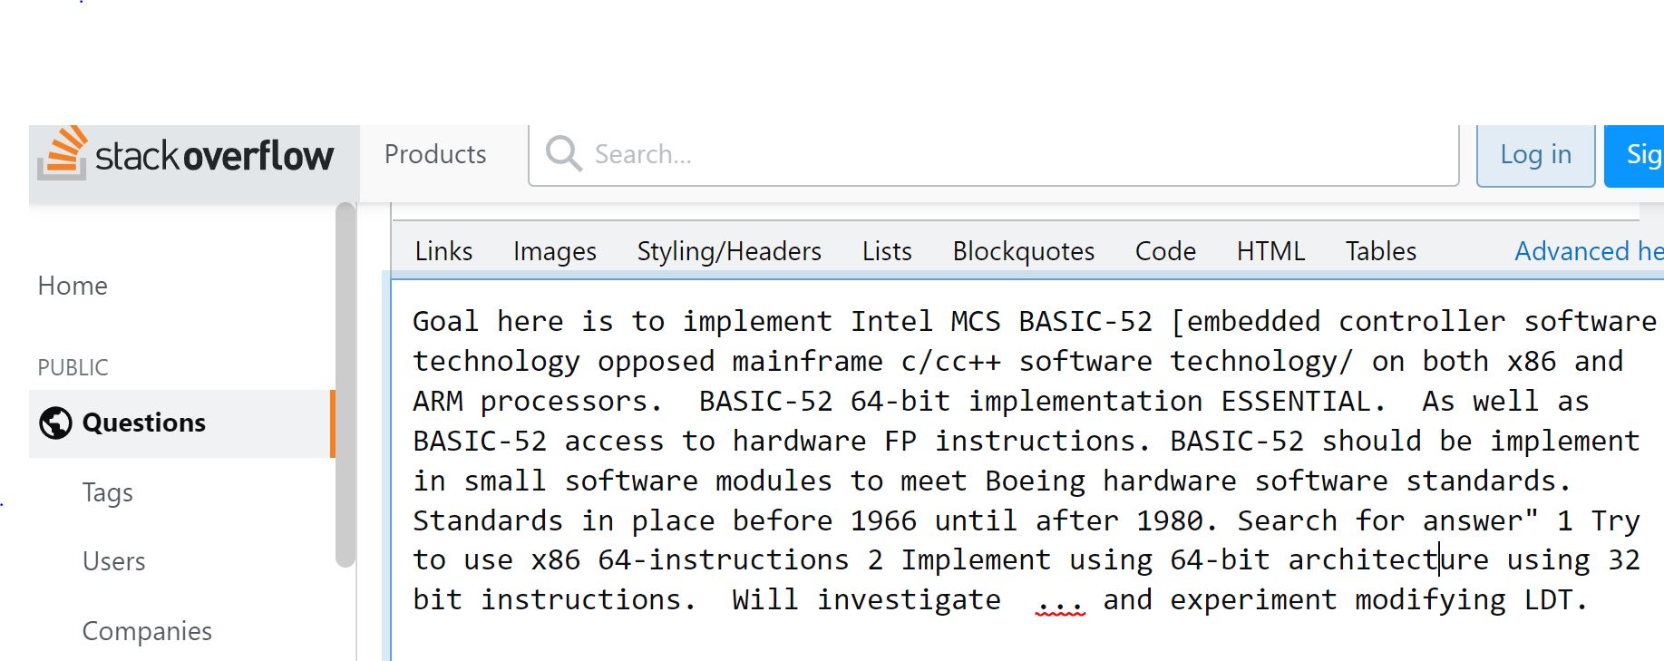Viewport: 1664px width, 661px height.
Task: Open Tags in the sidebar
Action: [x=107, y=492]
